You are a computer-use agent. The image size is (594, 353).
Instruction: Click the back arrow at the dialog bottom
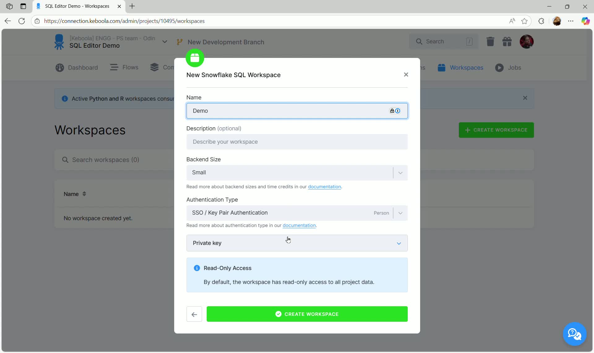click(194, 314)
